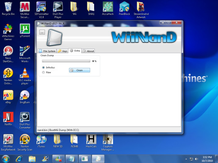Open Microsoft Works icon
Viewport: 218px width, 163px height.
[25, 54]
